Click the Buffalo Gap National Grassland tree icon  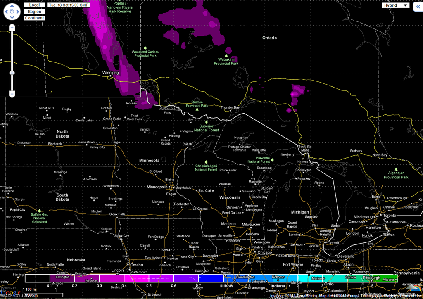(39, 211)
